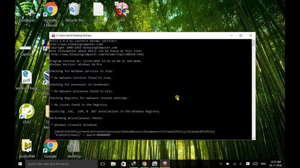Open the bottom Google Chrome desktop shortcut
The image size is (300, 168).
coord(51,148)
